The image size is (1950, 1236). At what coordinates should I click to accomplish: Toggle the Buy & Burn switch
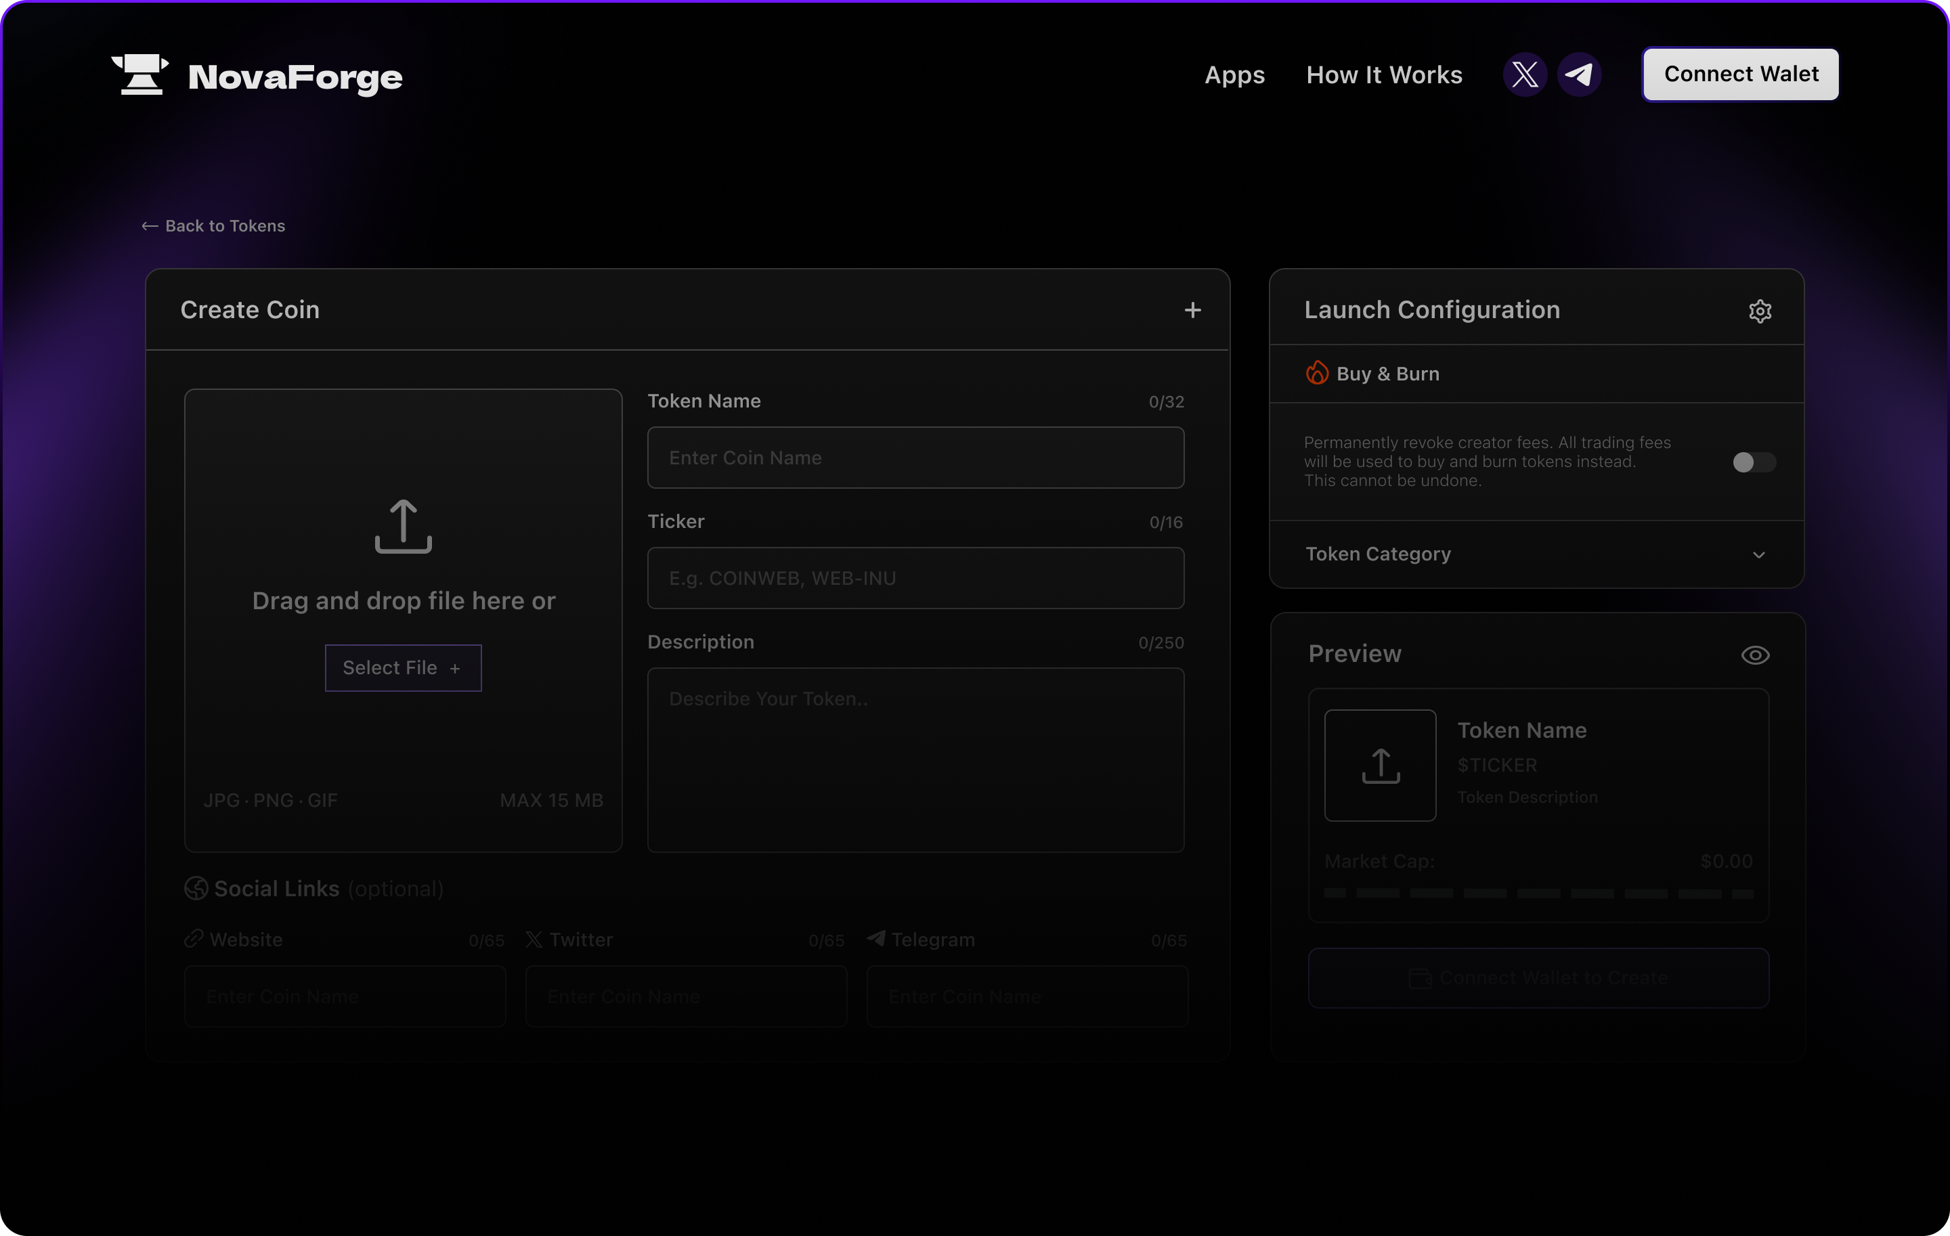[x=1754, y=462]
